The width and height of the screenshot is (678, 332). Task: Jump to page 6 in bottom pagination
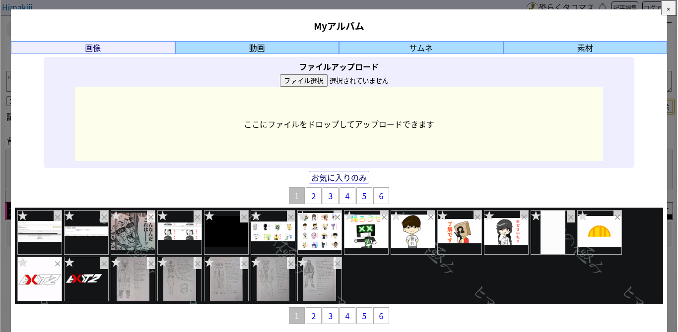coord(381,316)
